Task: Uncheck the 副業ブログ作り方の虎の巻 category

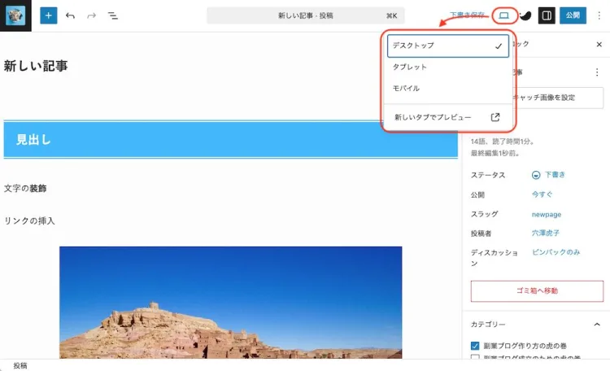Action: [x=475, y=346]
